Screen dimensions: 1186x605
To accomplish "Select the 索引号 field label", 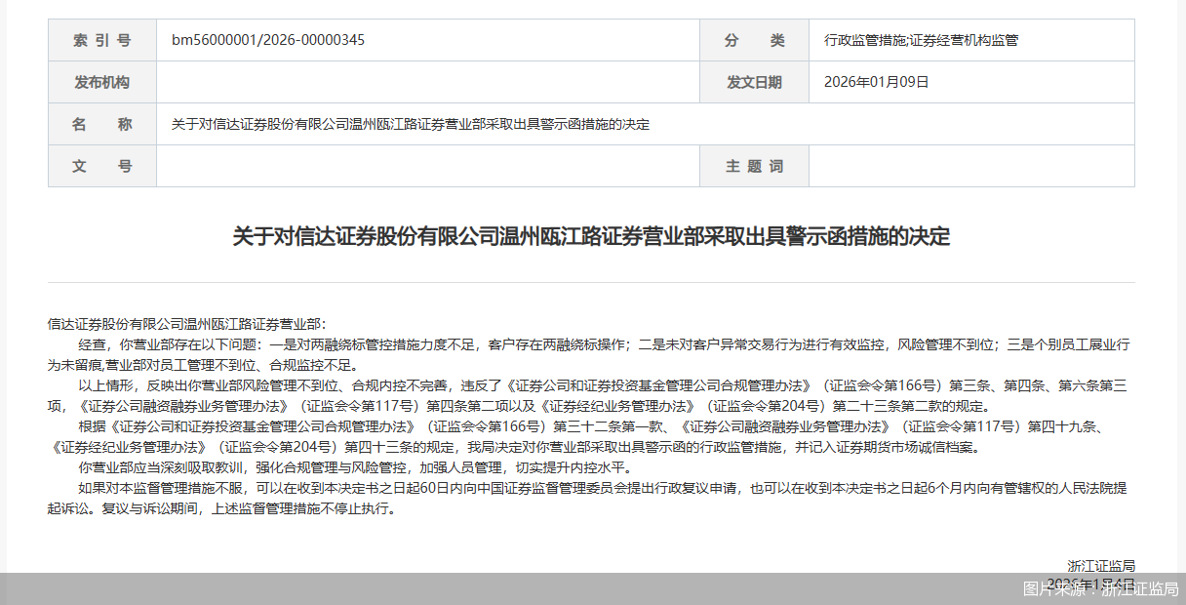I will (x=101, y=40).
